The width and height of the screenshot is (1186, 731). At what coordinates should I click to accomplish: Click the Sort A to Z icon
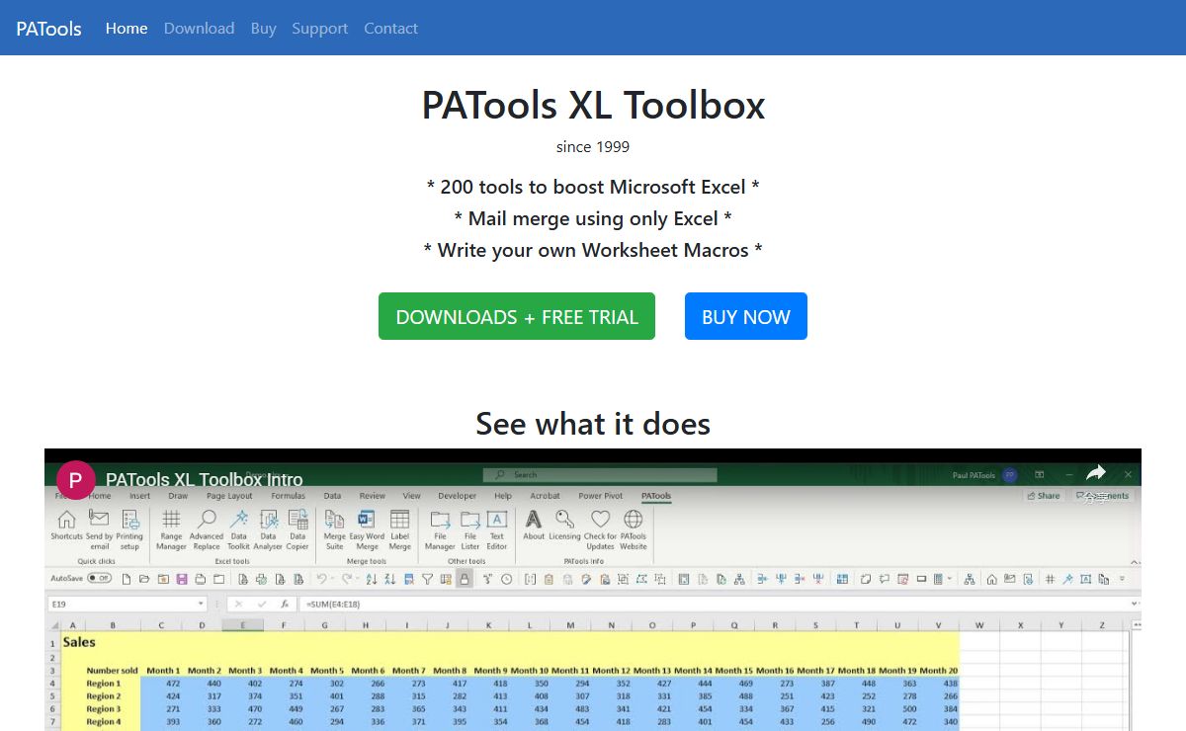tap(372, 579)
